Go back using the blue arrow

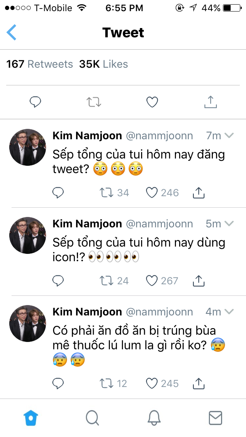point(12,32)
